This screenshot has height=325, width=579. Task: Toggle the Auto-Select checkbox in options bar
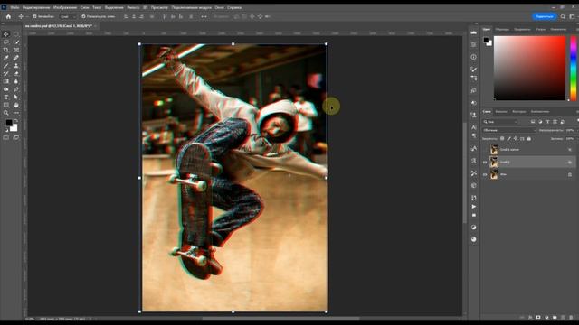34,16
